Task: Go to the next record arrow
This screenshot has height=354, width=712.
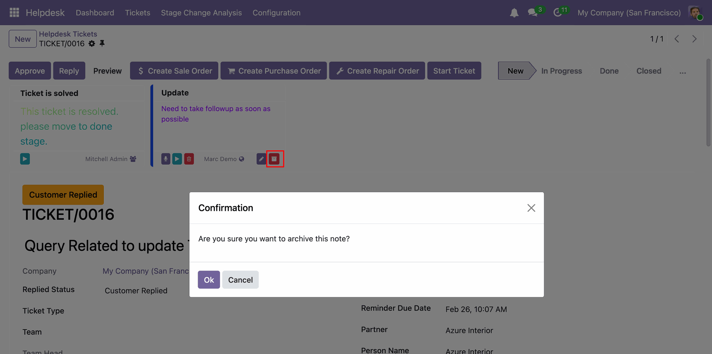Action: pyautogui.click(x=694, y=39)
